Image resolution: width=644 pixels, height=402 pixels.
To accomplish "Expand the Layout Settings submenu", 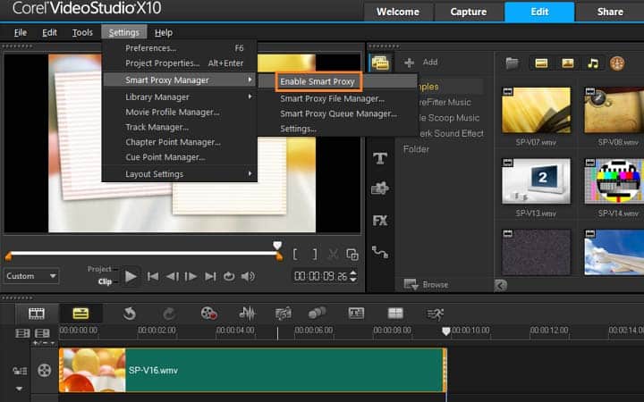I will click(x=180, y=174).
